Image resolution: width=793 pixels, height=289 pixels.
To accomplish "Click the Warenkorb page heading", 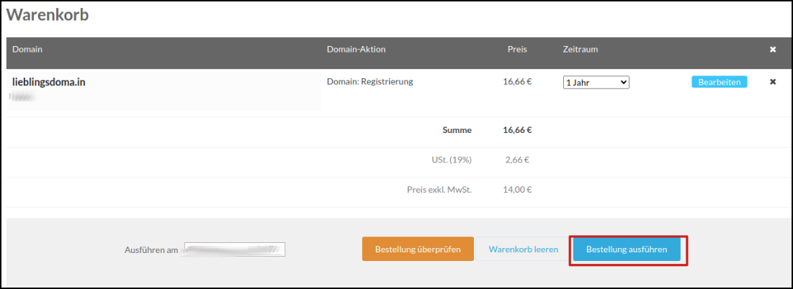I will 48,14.
